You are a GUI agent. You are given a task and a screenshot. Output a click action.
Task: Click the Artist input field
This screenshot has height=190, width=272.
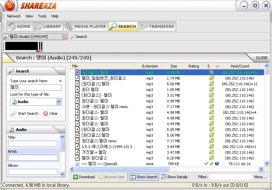point(33,158)
